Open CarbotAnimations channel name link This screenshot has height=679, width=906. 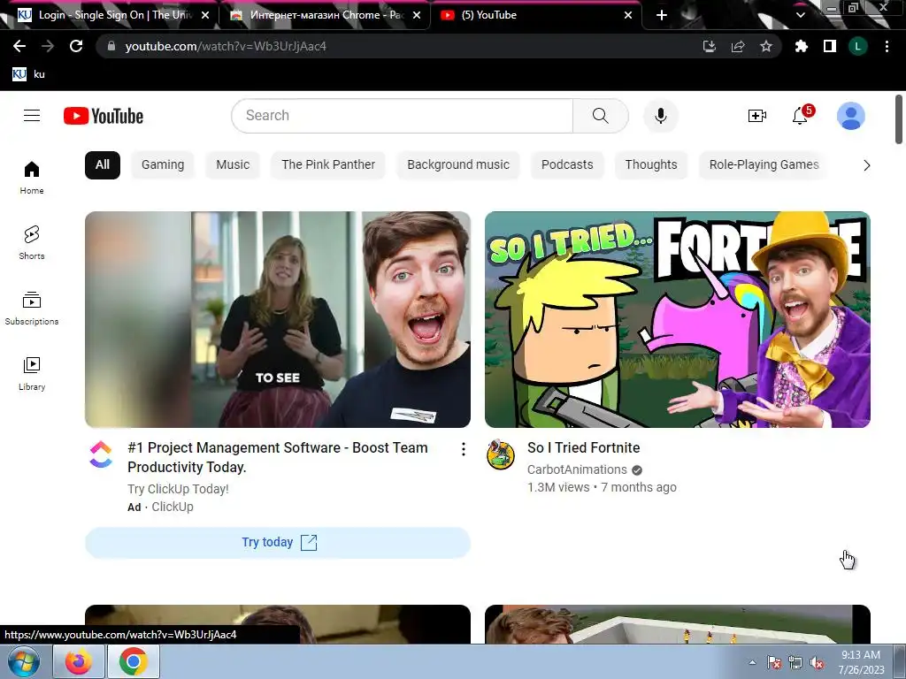tap(577, 470)
